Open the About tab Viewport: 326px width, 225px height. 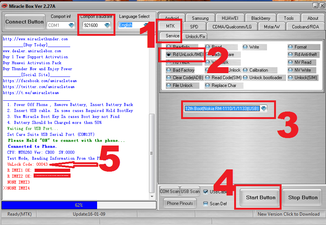313,18
